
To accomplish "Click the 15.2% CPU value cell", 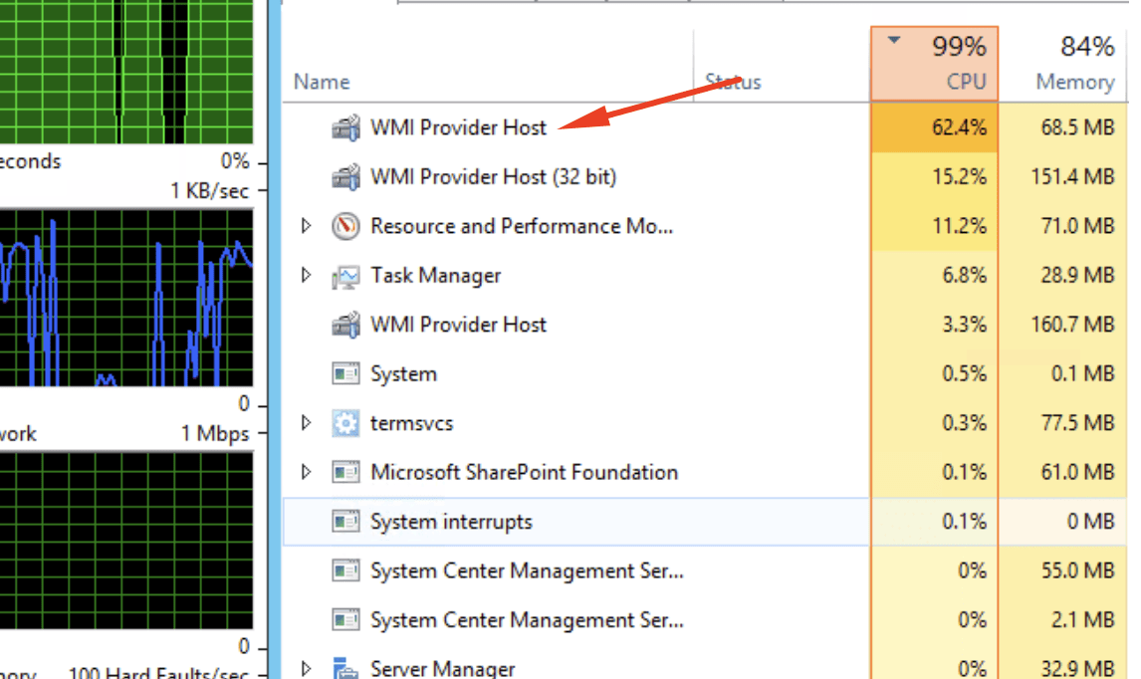I will coord(934,177).
